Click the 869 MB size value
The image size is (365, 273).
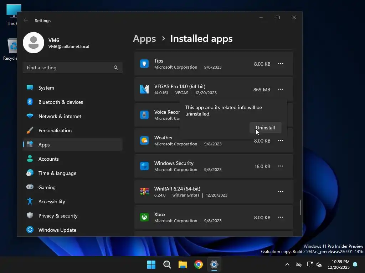click(262, 90)
